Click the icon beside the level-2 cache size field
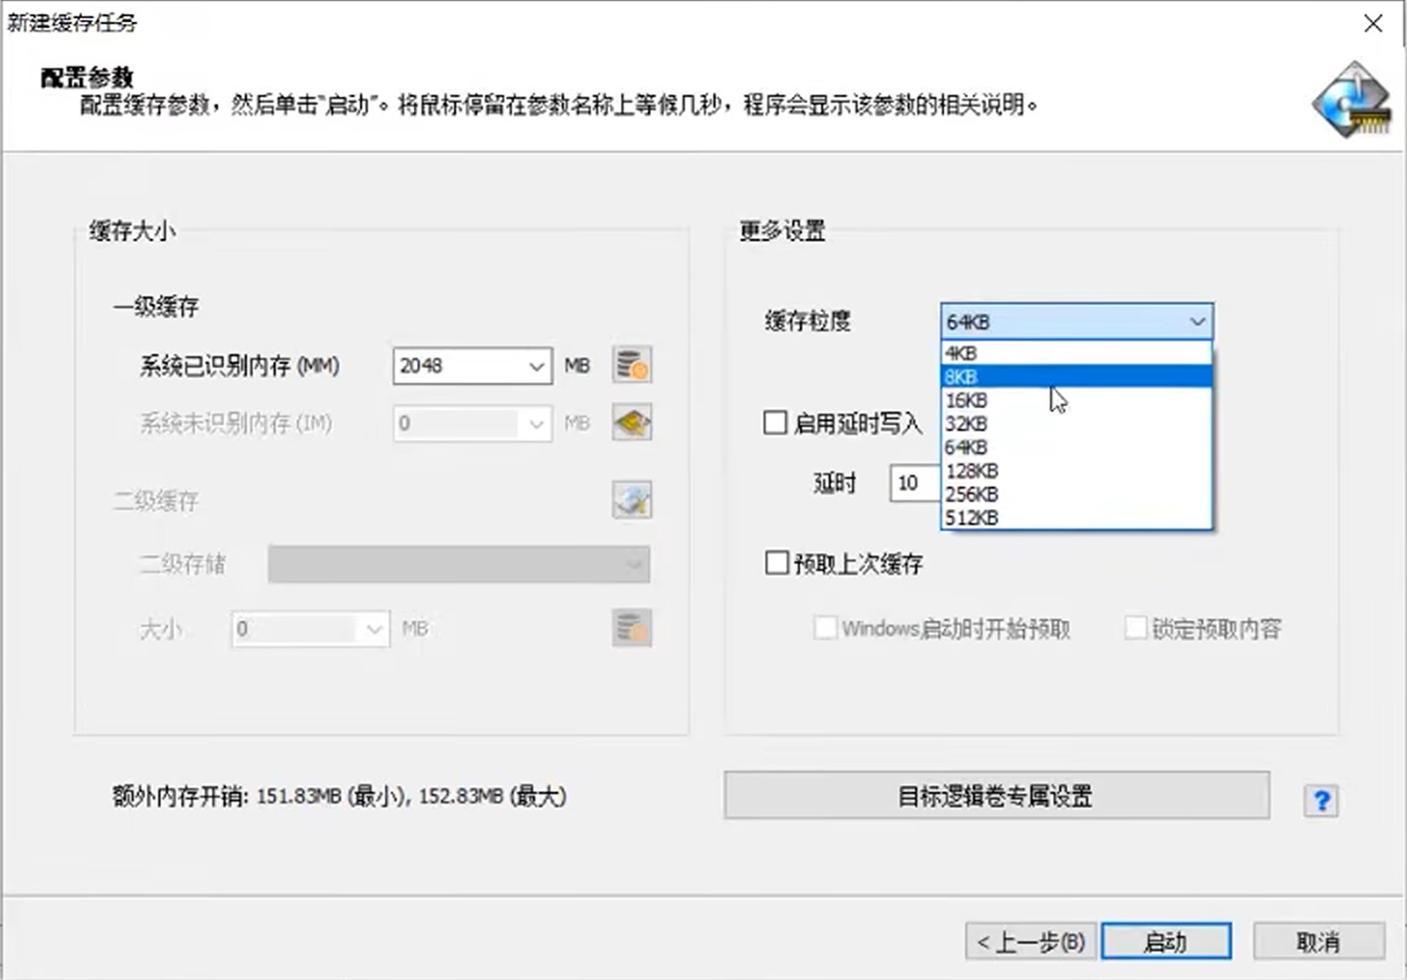This screenshot has width=1407, height=980. [x=631, y=629]
